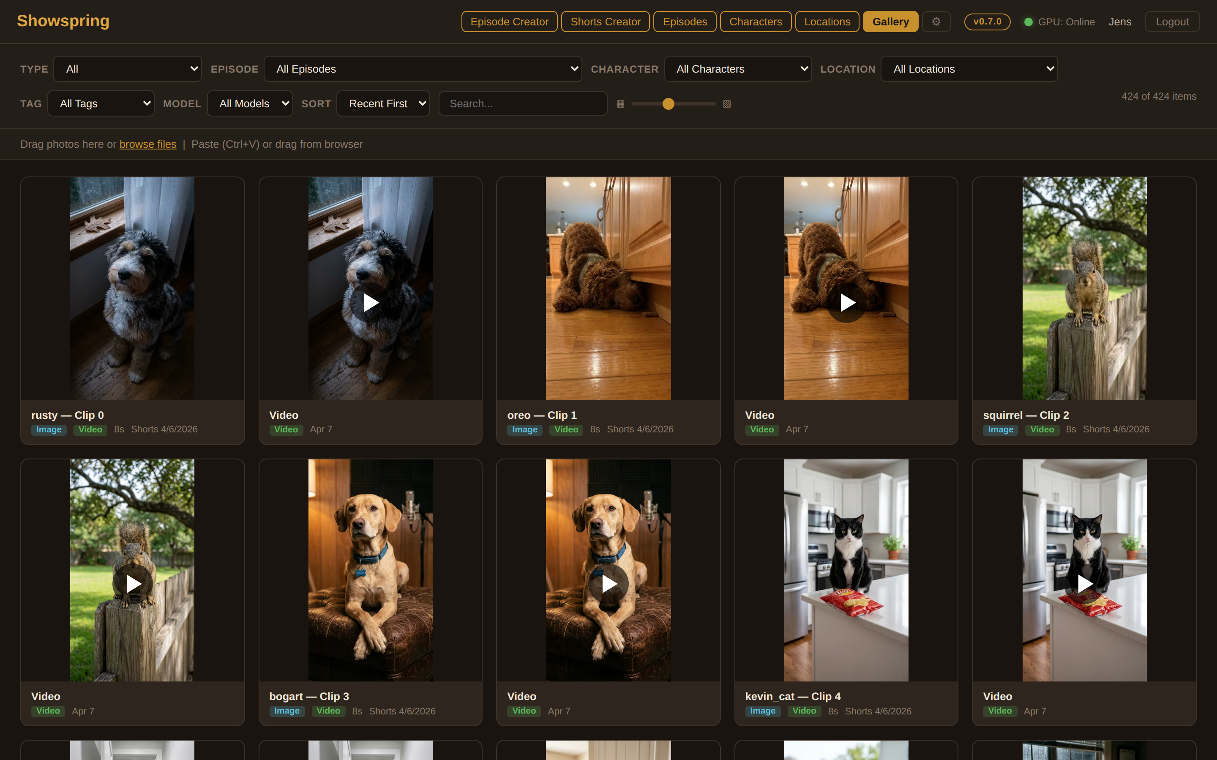
Task: Switch to the Episodes page
Action: point(685,22)
